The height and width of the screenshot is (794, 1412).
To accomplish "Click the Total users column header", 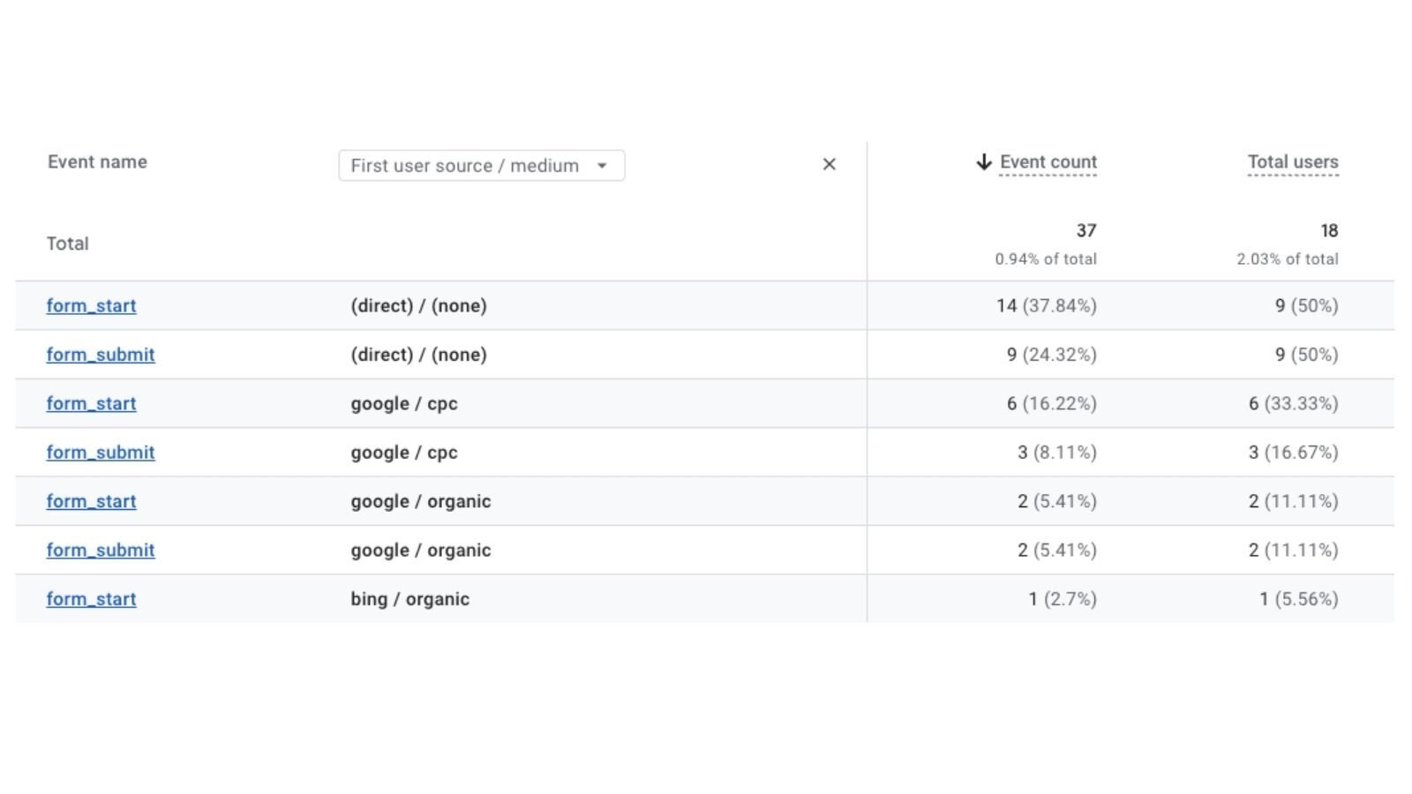I will coord(1292,161).
